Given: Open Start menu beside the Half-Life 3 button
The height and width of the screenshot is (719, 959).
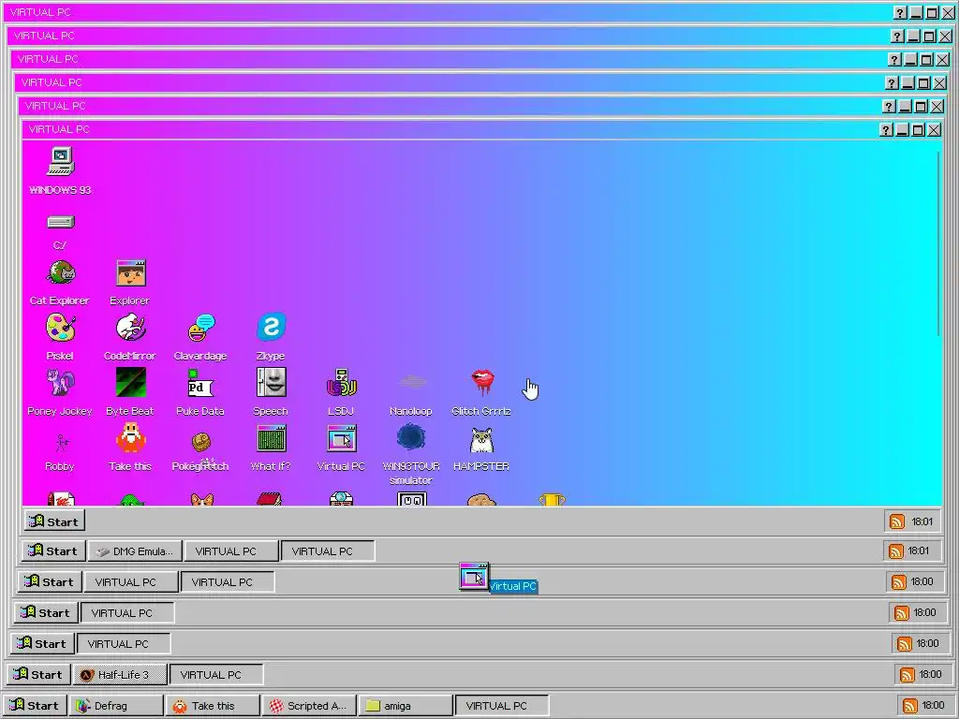Looking at the screenshot, I should coord(37,674).
